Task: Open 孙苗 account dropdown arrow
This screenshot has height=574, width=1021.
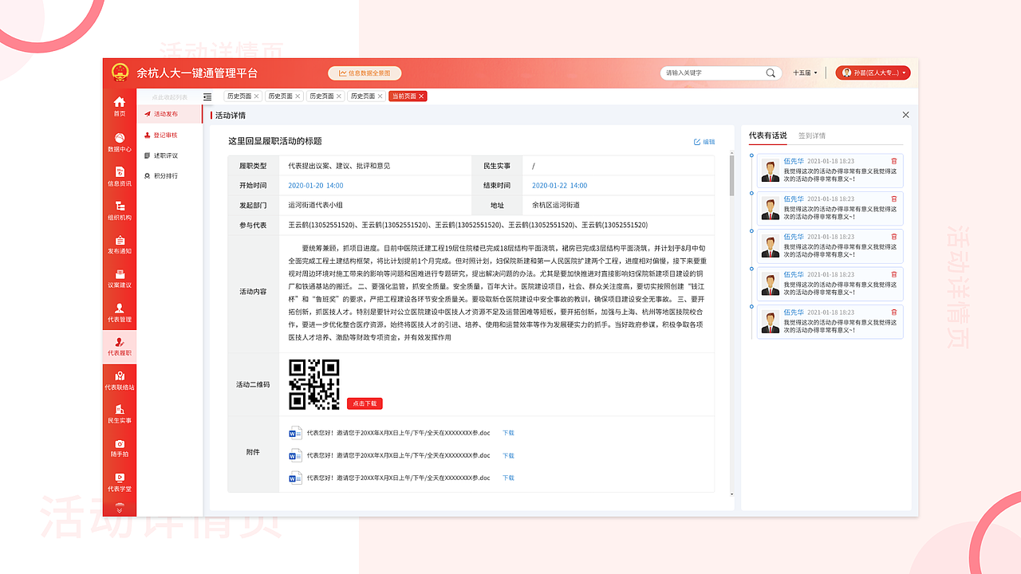Action: [905, 73]
